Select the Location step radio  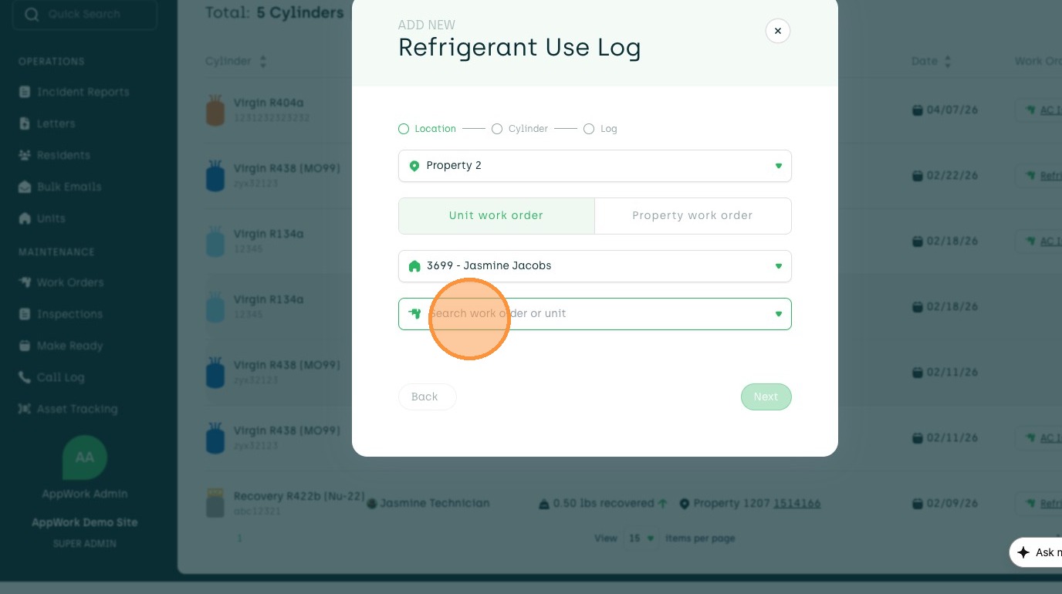tap(404, 129)
